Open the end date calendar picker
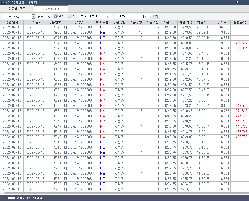Screen dimensions: 249x201 (x=145, y=16)
